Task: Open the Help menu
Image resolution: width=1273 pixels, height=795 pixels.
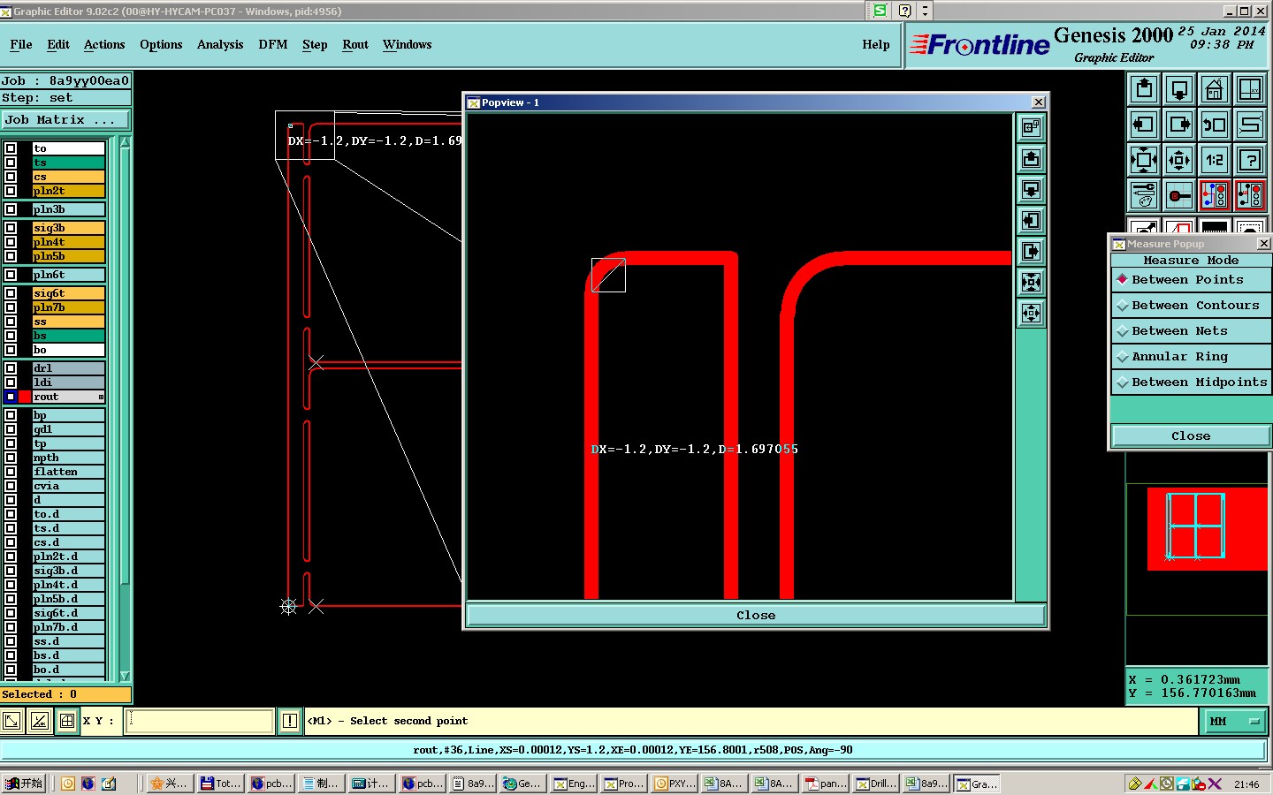Action: pos(876,44)
